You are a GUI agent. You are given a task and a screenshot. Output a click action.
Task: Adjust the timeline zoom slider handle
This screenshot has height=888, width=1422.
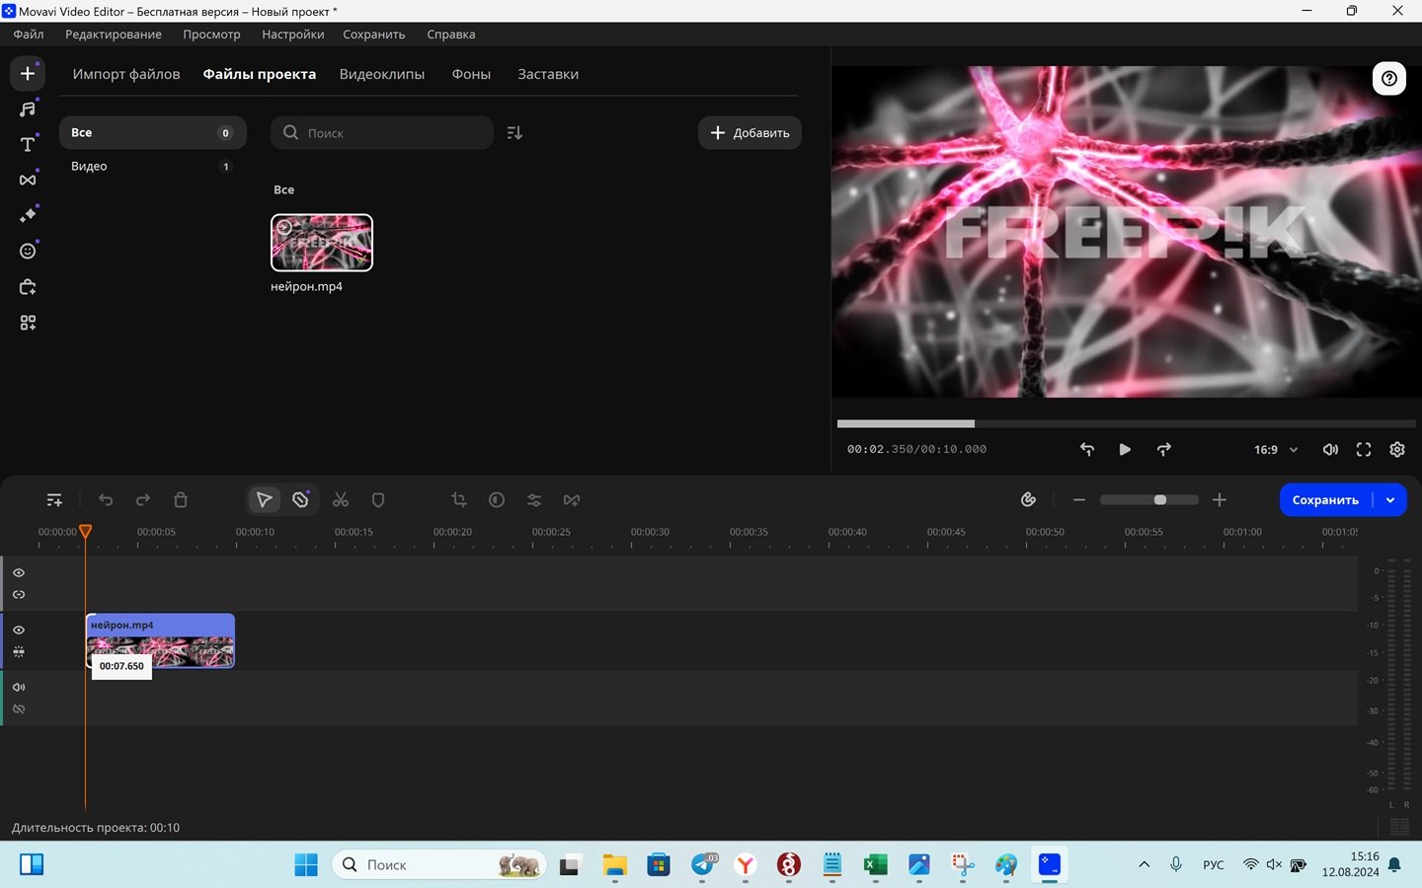[1160, 500]
